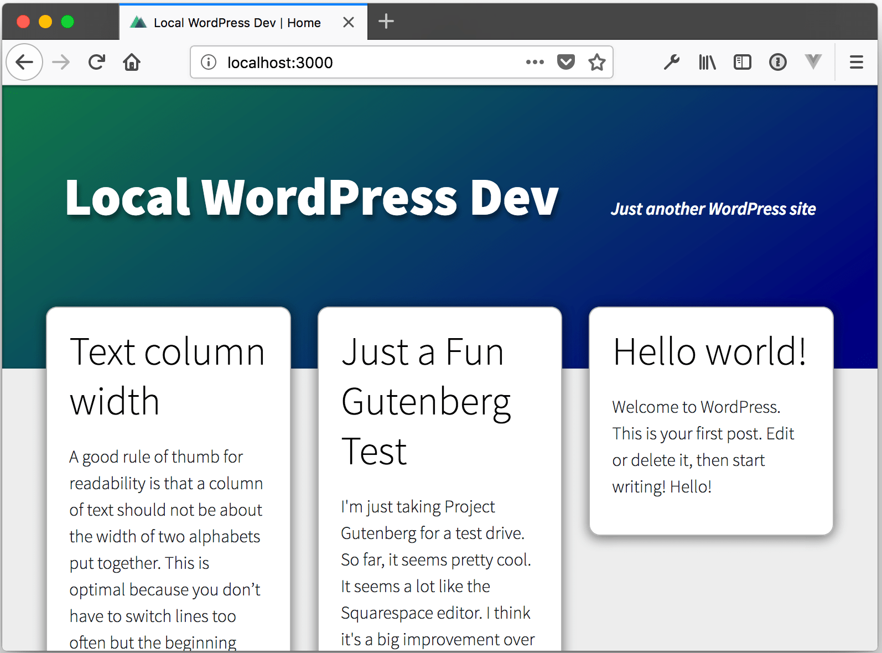Click the excerpt starting Welcome to WordPress
The height and width of the screenshot is (653, 882).
[703, 447]
